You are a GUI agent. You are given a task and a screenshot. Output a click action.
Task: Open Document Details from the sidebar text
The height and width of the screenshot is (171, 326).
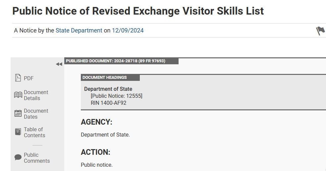36,95
